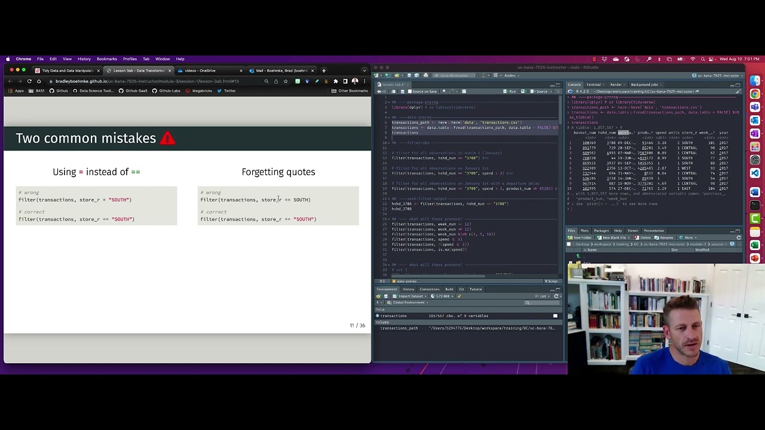Image resolution: width=765 pixels, height=430 pixels.
Task: Switch to the Mail - Boehmke, Brad tab
Action: (281, 70)
